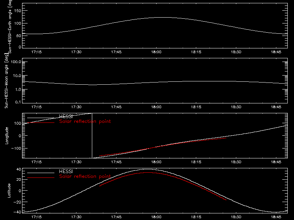Click the 10.0 value on Moon angle axis
The image size is (294, 220).
[x=17, y=76]
